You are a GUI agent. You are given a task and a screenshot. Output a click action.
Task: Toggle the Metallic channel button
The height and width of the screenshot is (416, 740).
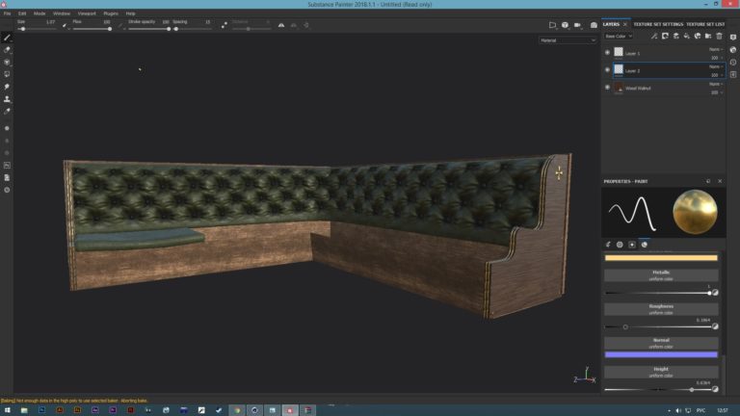(x=661, y=275)
